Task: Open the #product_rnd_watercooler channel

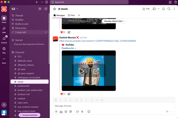Action: click(x=30, y=90)
